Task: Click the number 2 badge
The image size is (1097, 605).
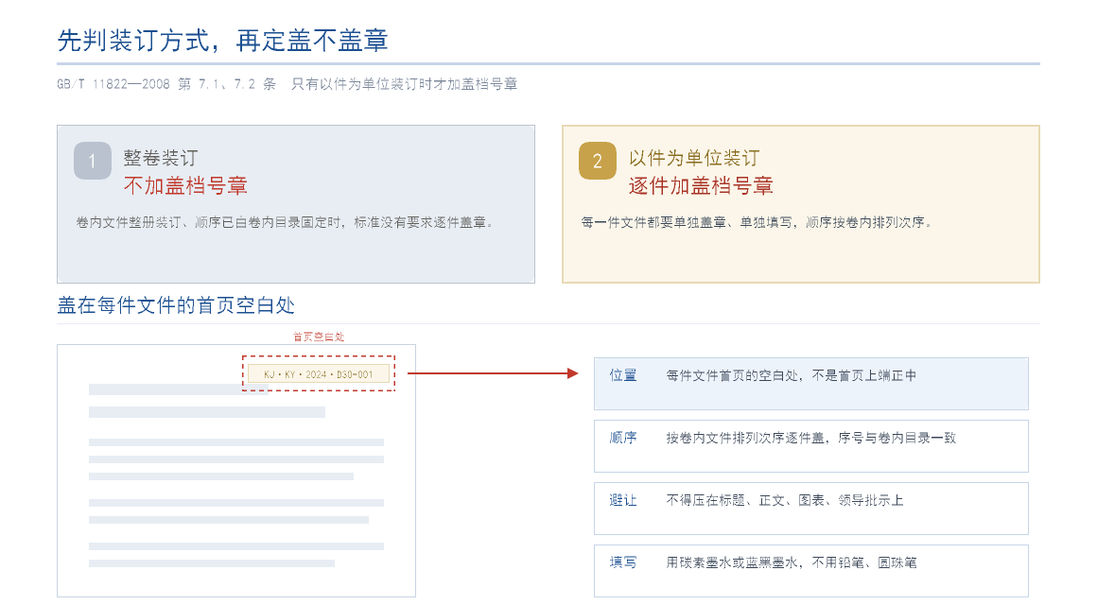Action: [x=598, y=161]
